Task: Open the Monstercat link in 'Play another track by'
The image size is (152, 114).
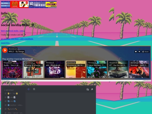Action: coord(27,59)
